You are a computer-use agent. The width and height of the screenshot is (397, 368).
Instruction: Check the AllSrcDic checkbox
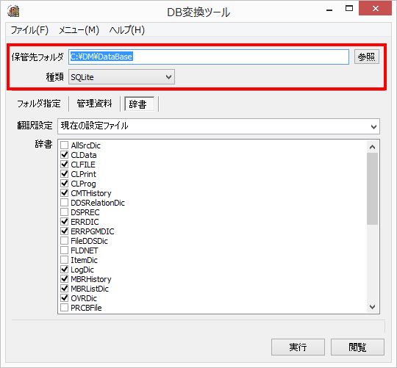click(64, 145)
